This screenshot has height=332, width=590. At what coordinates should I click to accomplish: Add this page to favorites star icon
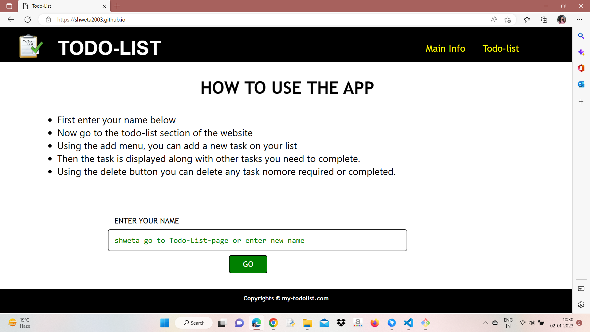(507, 20)
